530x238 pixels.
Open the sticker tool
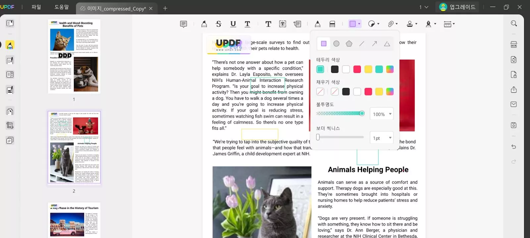tap(372, 24)
